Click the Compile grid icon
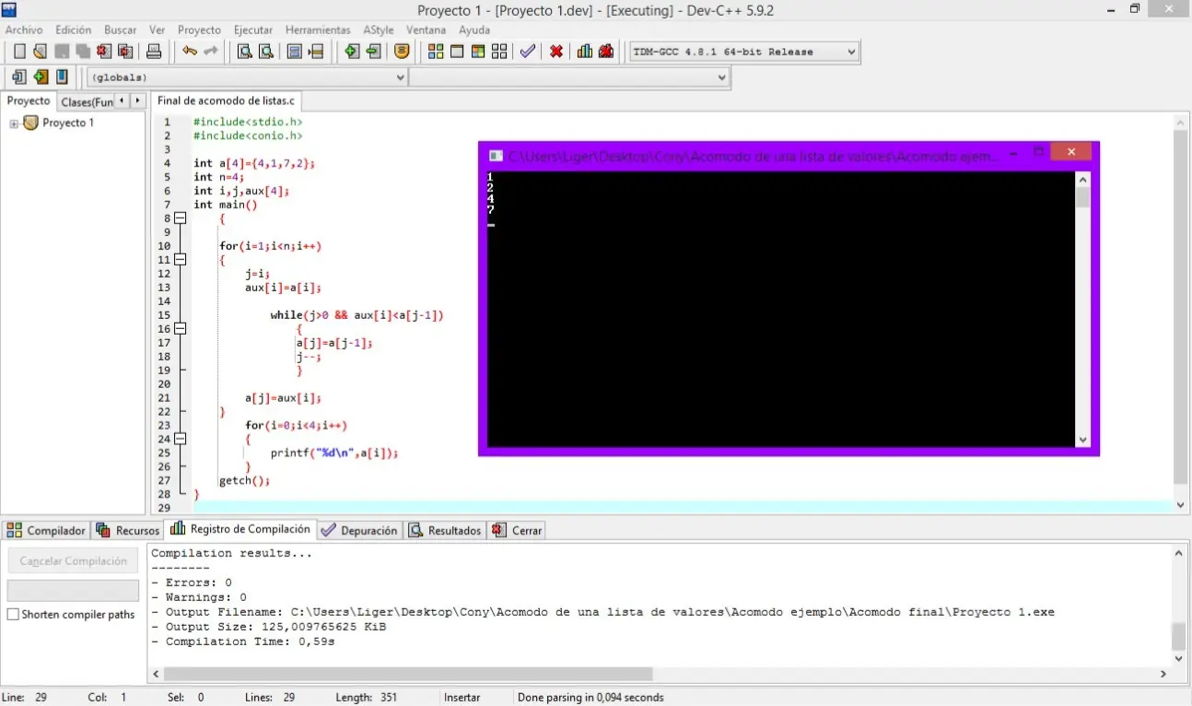Screen dimensions: 1192x706 (436, 52)
